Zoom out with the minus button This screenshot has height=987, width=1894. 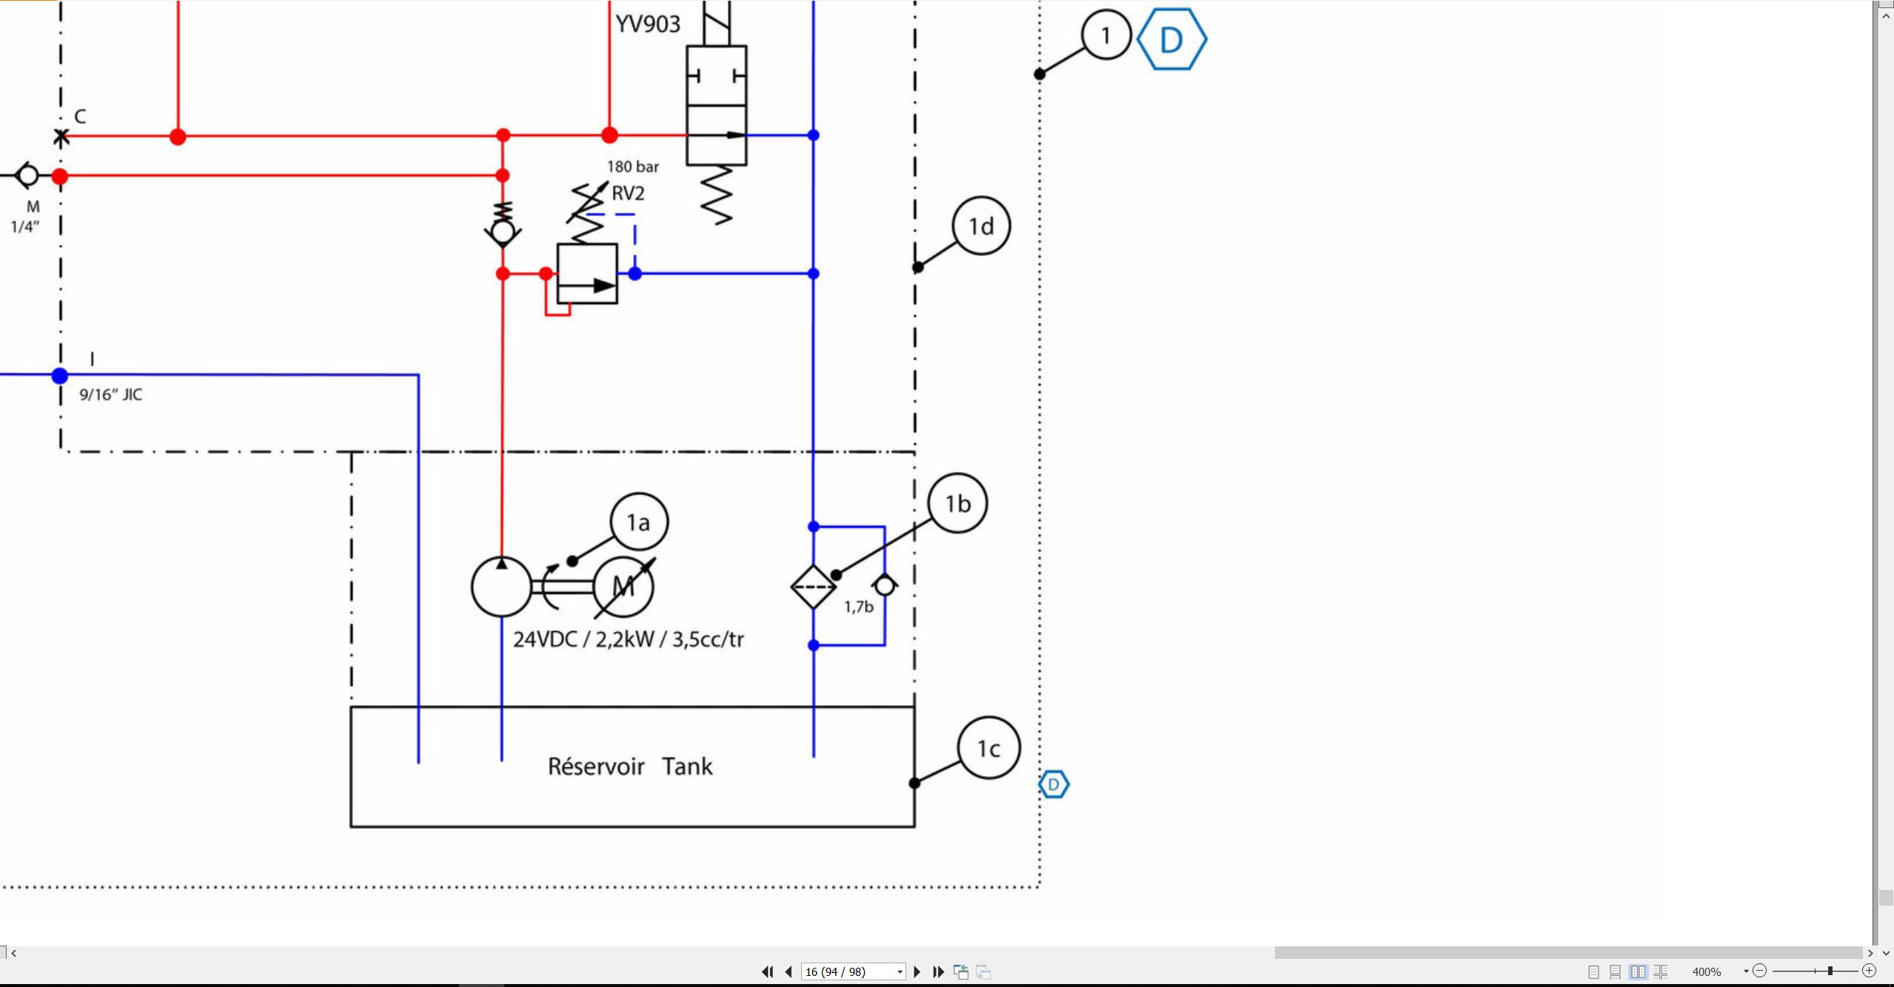pyautogui.click(x=1760, y=971)
